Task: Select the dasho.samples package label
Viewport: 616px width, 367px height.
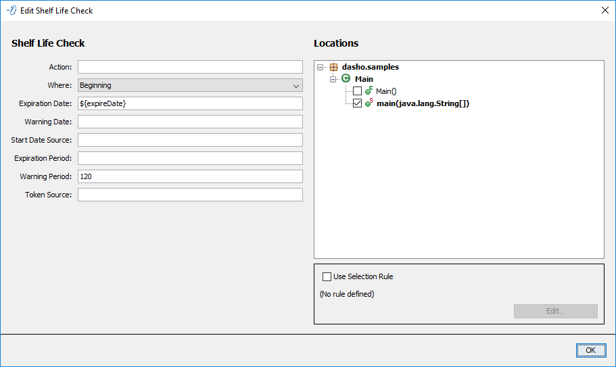Action: pos(370,67)
